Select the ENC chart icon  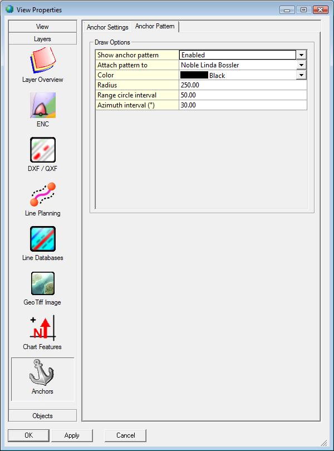[42, 105]
